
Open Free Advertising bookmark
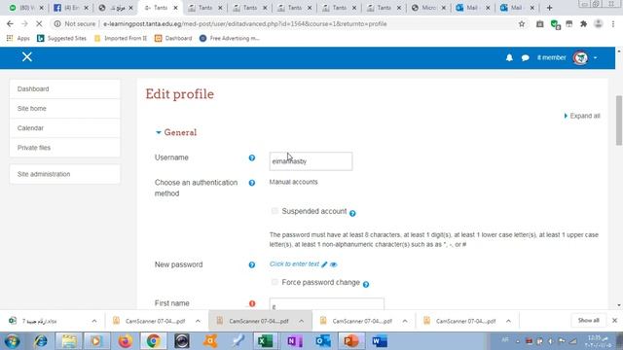pyautogui.click(x=230, y=39)
